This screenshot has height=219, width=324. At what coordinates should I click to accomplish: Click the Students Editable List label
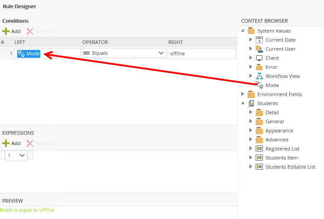[291, 167]
